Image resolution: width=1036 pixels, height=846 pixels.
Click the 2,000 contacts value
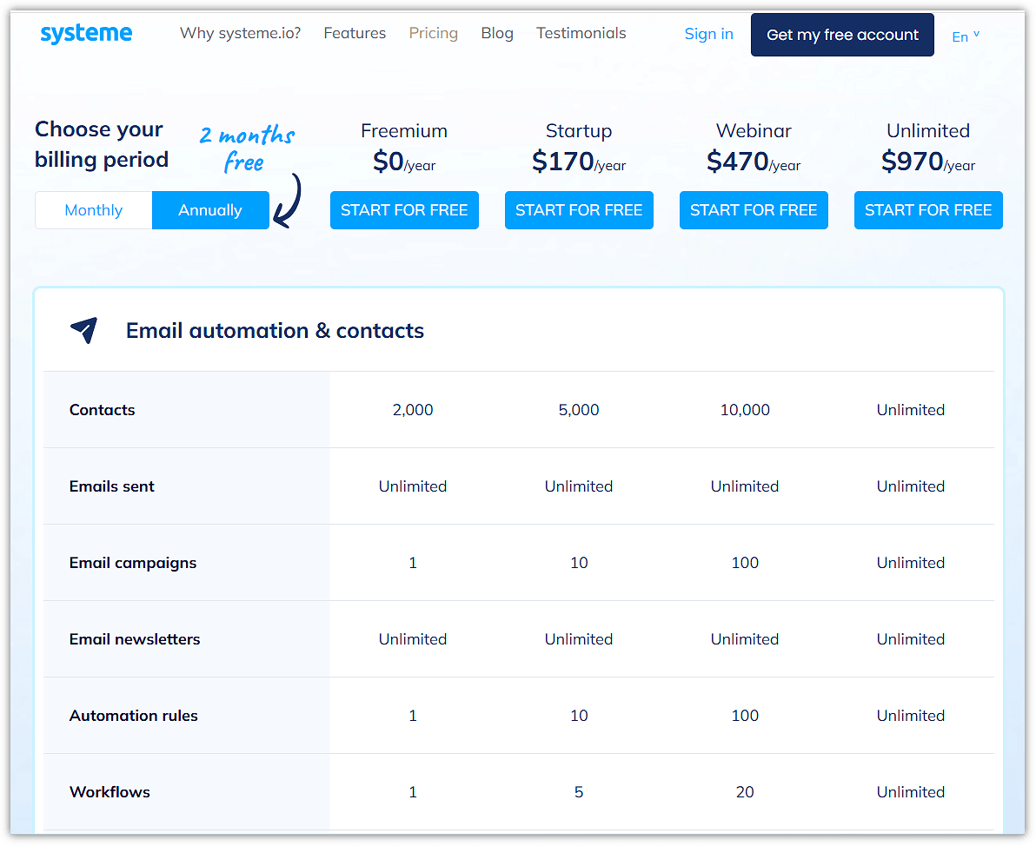click(x=413, y=409)
